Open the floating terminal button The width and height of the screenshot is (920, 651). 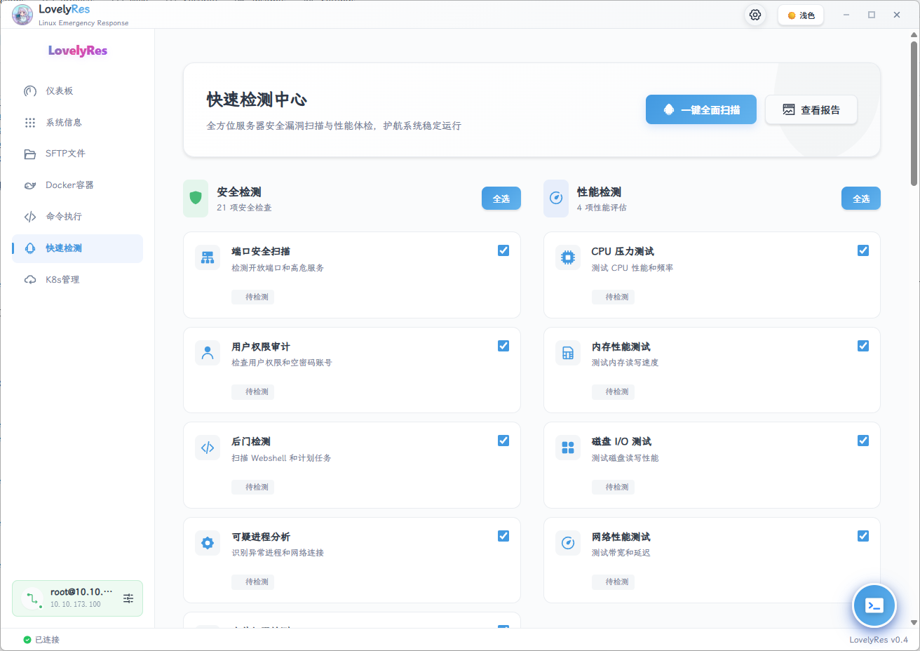874,605
